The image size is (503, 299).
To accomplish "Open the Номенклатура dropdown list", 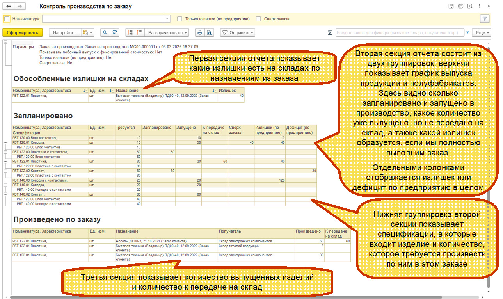I will pyautogui.click(x=167, y=19).
